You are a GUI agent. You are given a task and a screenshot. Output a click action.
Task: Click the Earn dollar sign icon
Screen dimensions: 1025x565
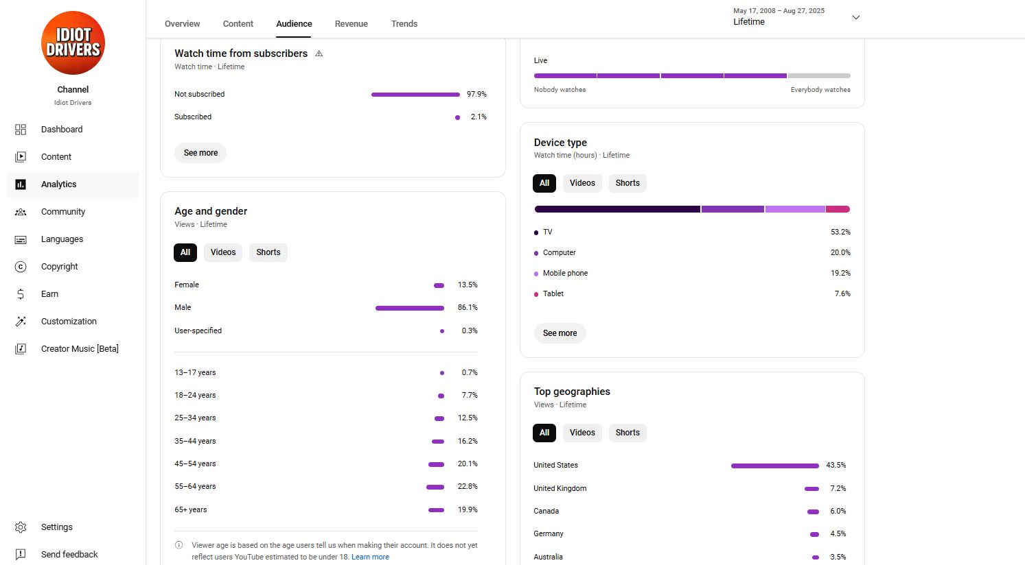point(21,294)
